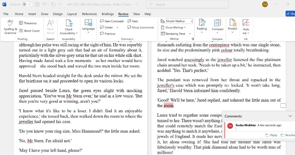Expand the Show Markup menu

pos(176,27)
